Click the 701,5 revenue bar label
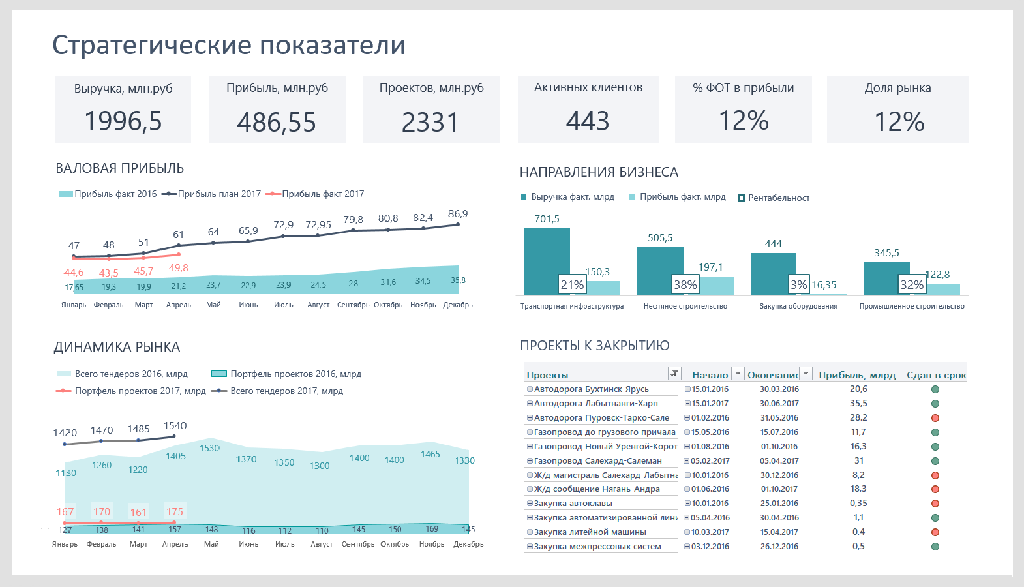 click(547, 219)
